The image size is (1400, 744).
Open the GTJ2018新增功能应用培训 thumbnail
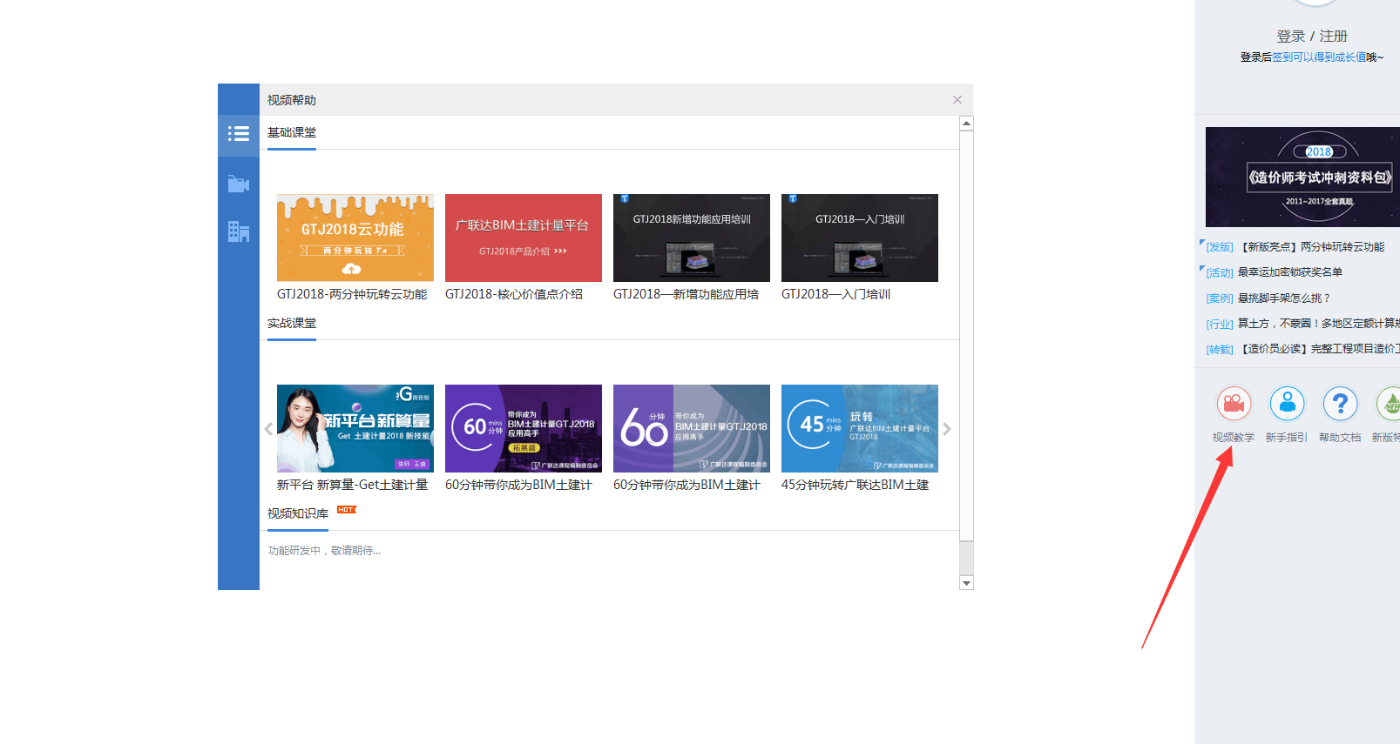(x=692, y=238)
